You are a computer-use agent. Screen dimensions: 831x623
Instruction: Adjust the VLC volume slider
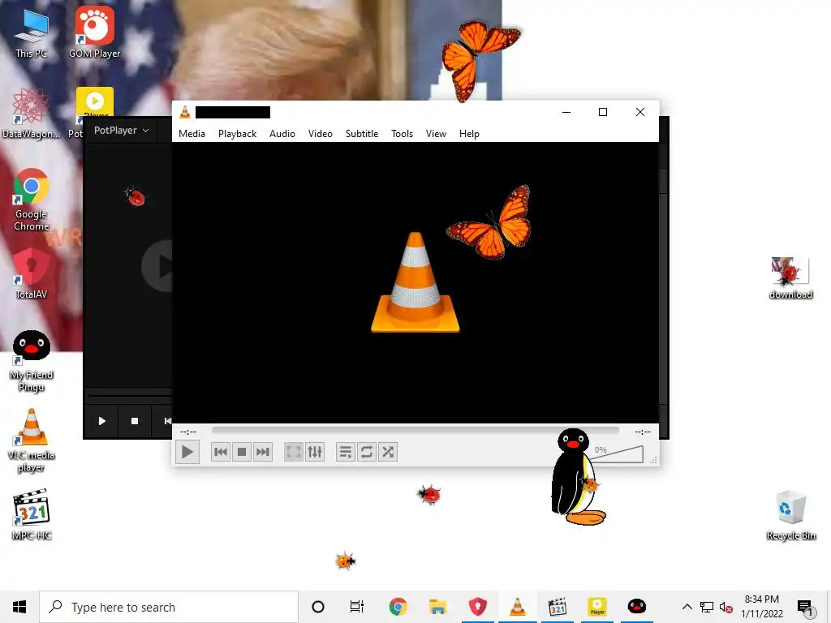[x=617, y=454]
